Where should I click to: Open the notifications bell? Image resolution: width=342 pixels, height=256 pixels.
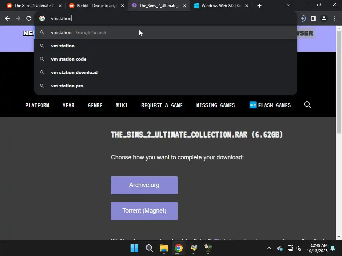pos(333,248)
